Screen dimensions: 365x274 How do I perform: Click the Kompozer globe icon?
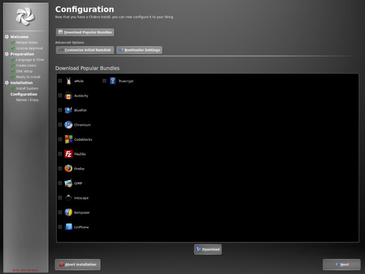[x=69, y=212]
